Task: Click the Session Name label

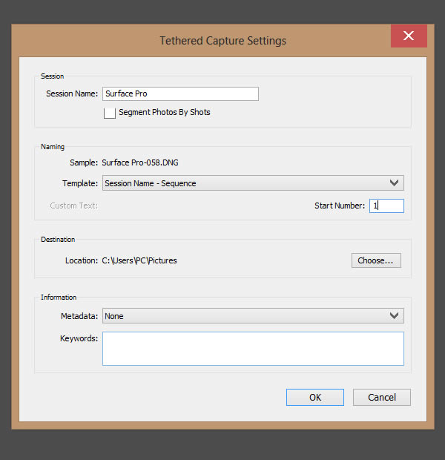Action: pos(72,93)
